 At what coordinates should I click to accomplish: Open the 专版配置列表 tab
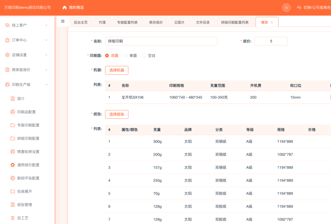click(128, 22)
